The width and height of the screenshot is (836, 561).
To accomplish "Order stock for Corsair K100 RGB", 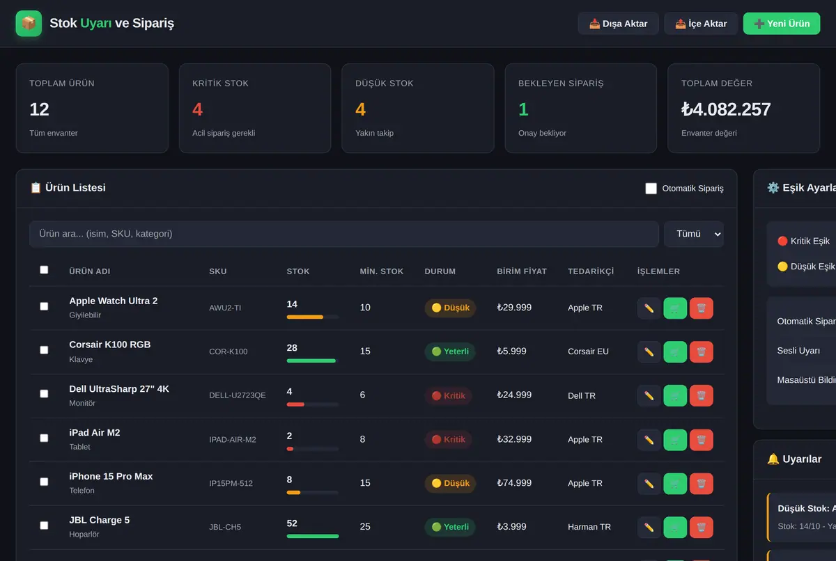I will coord(675,351).
